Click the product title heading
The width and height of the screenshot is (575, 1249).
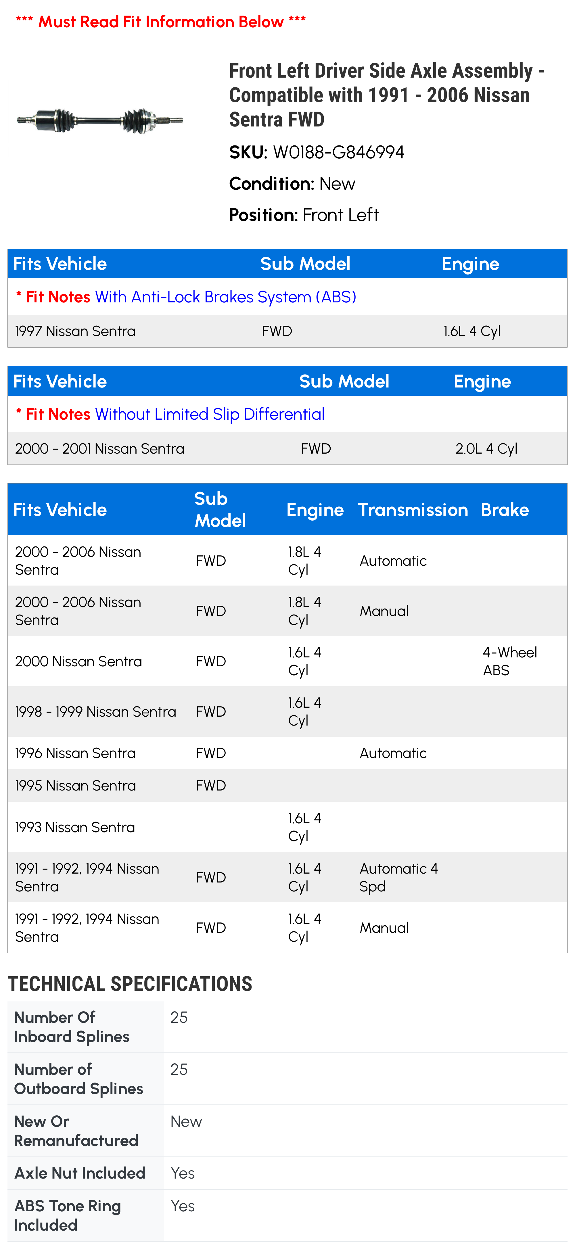(x=387, y=95)
